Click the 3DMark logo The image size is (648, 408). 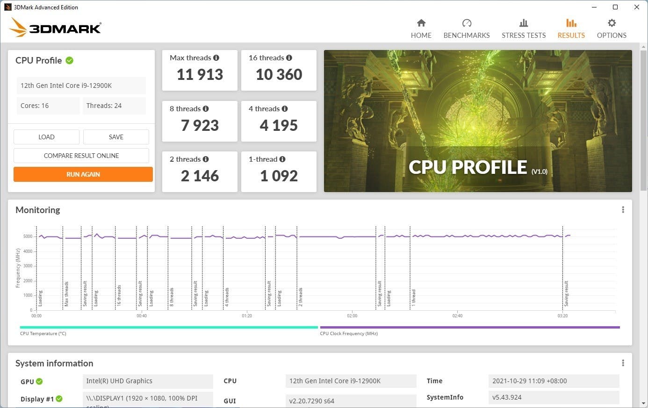point(55,28)
